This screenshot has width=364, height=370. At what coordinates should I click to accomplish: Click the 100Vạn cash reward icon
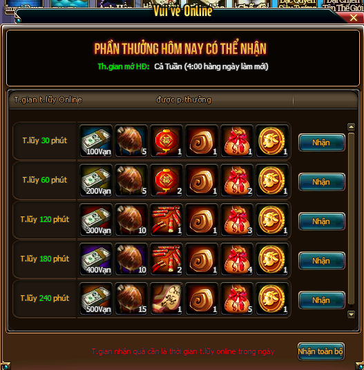pos(96,141)
